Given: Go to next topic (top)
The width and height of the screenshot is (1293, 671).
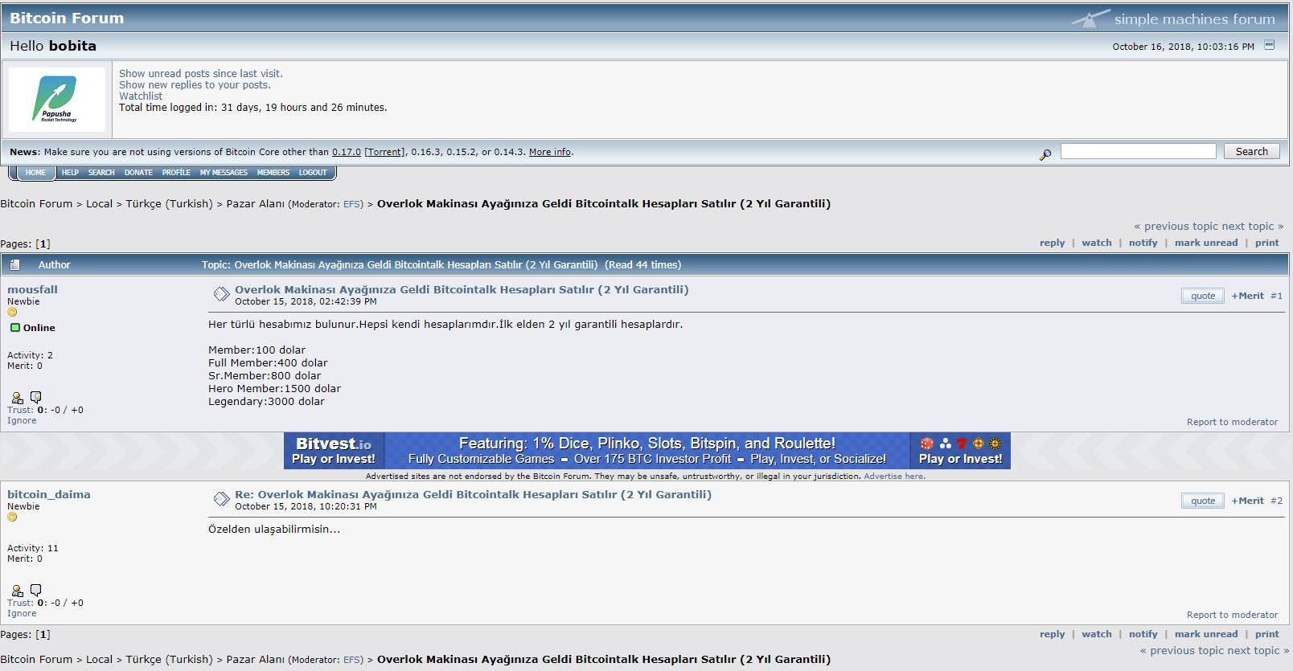Looking at the screenshot, I should pos(1253,227).
